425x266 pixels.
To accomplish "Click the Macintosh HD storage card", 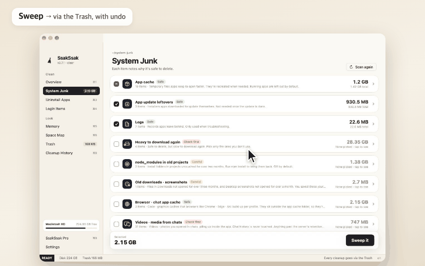I will tap(71, 226).
